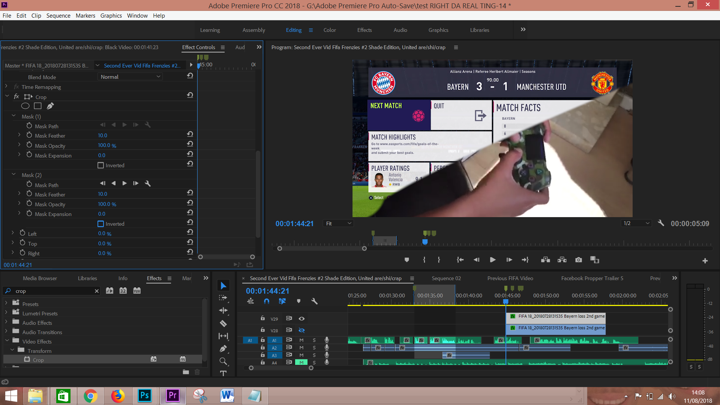Toggle lock on track V29
This screenshot has height=405, width=720.
tap(263, 318)
